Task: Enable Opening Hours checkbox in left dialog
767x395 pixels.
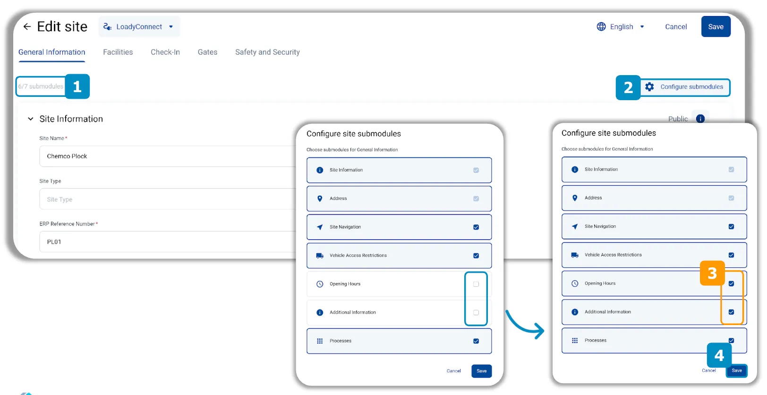Action: 476,284
